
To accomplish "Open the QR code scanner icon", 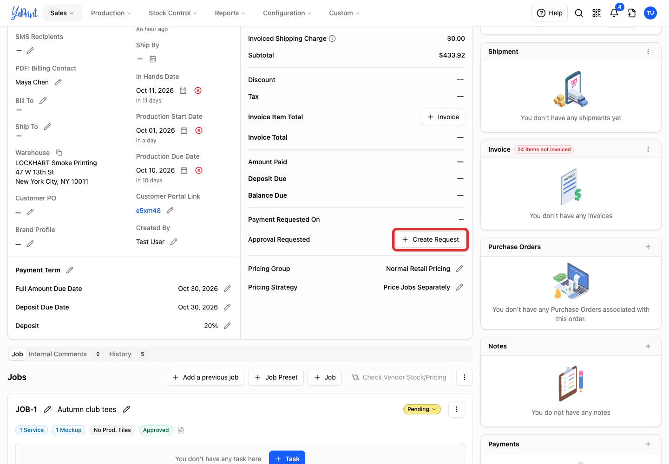I will tap(597, 13).
